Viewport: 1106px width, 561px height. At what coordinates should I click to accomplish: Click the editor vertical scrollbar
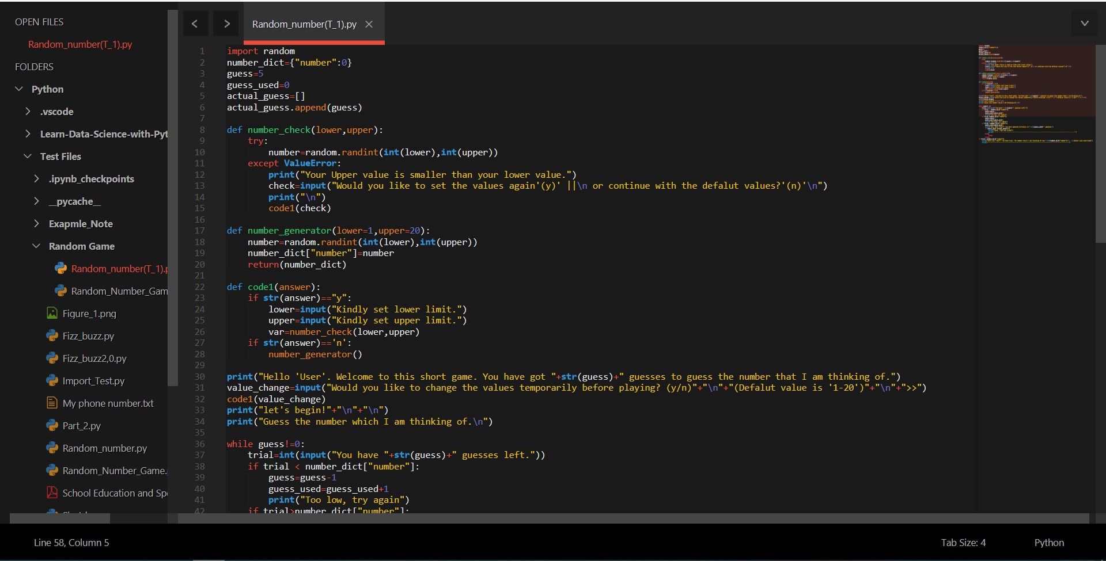[1100, 144]
